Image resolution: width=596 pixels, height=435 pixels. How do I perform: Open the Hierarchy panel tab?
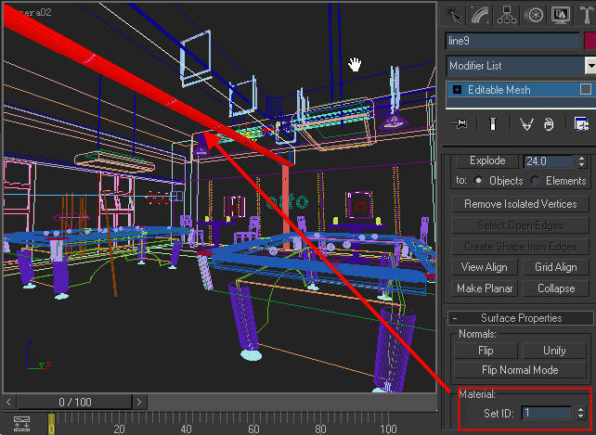[508, 14]
